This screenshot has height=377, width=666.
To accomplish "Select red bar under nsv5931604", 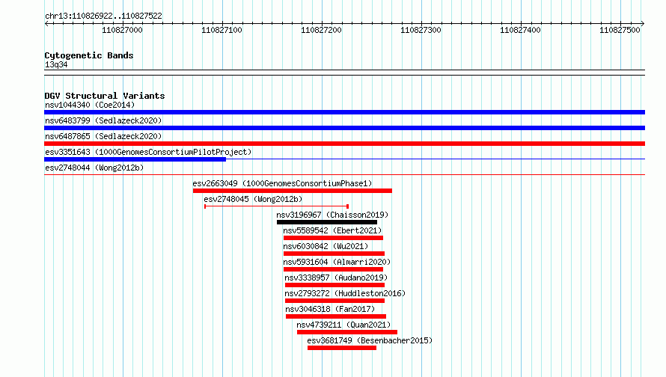I will (x=334, y=269).
